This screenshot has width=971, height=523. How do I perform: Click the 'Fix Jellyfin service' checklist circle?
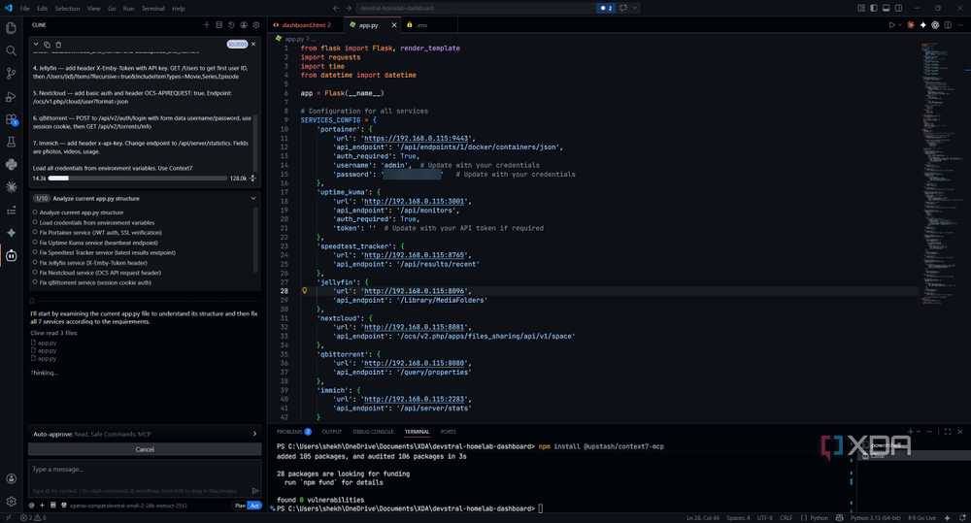(35, 262)
